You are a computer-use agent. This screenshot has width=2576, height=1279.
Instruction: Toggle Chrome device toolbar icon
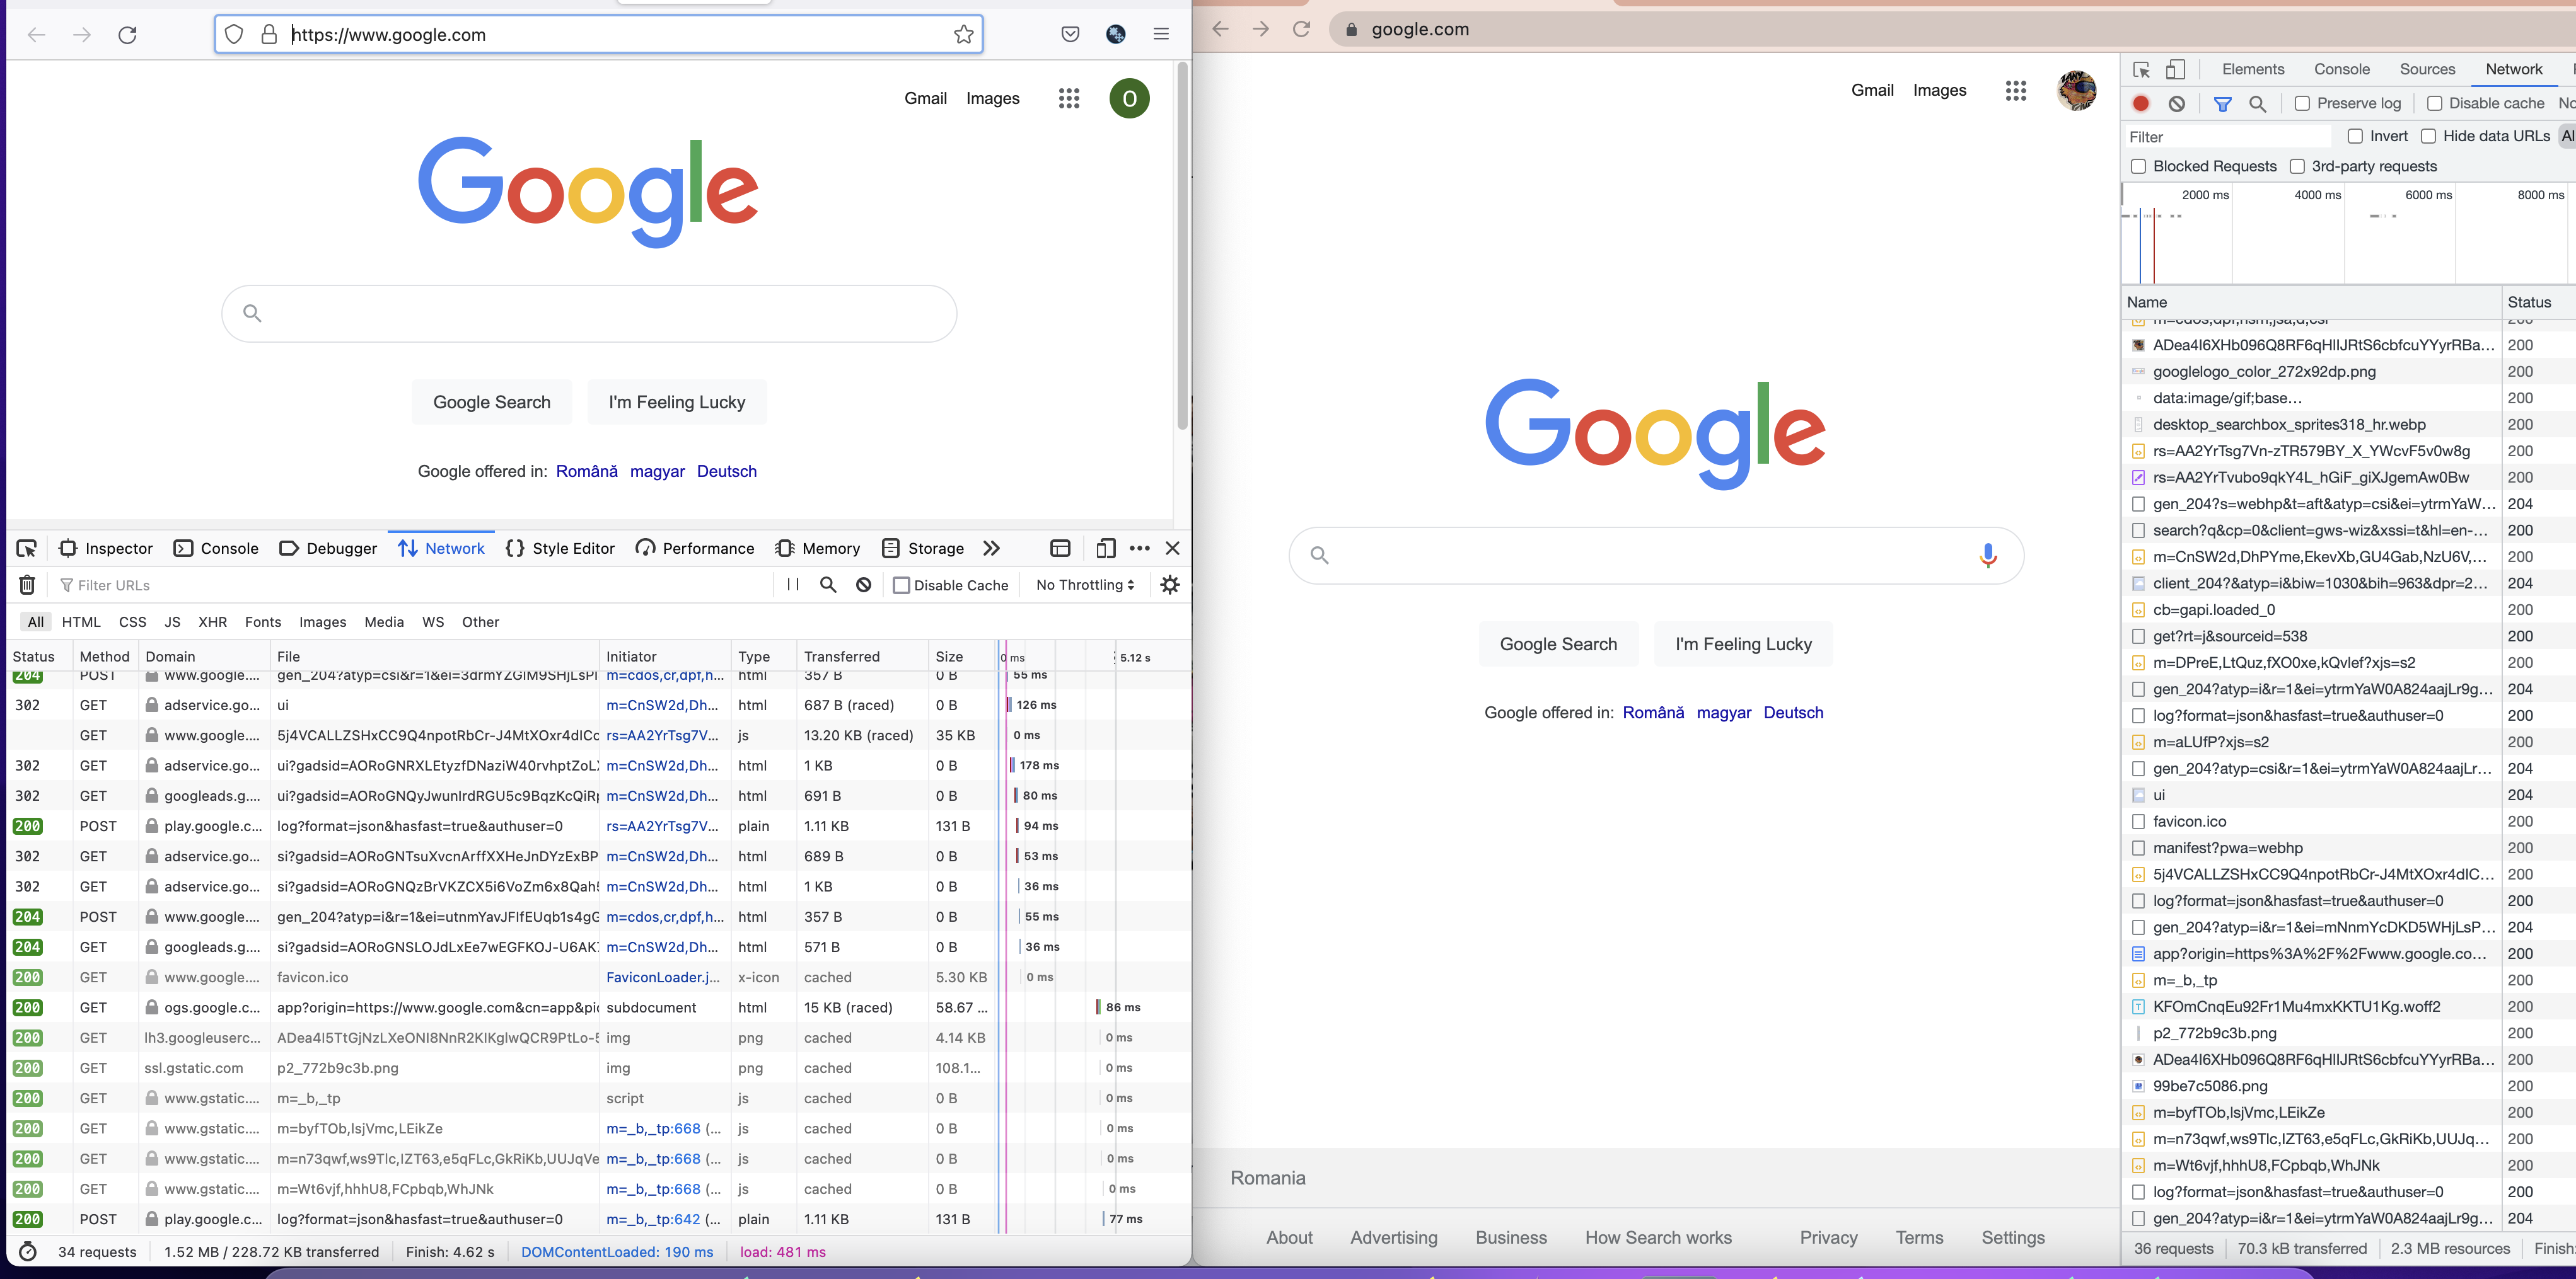pyautogui.click(x=2175, y=69)
